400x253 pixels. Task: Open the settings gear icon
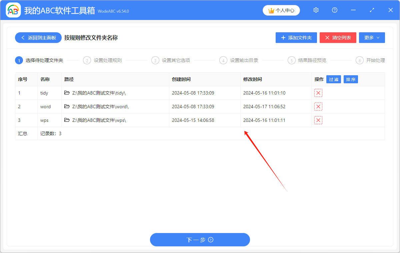316,10
